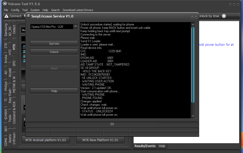This screenshot has height=153, width=243.
Task: Switch to the Results/Events tab
Action: [x=145, y=146]
